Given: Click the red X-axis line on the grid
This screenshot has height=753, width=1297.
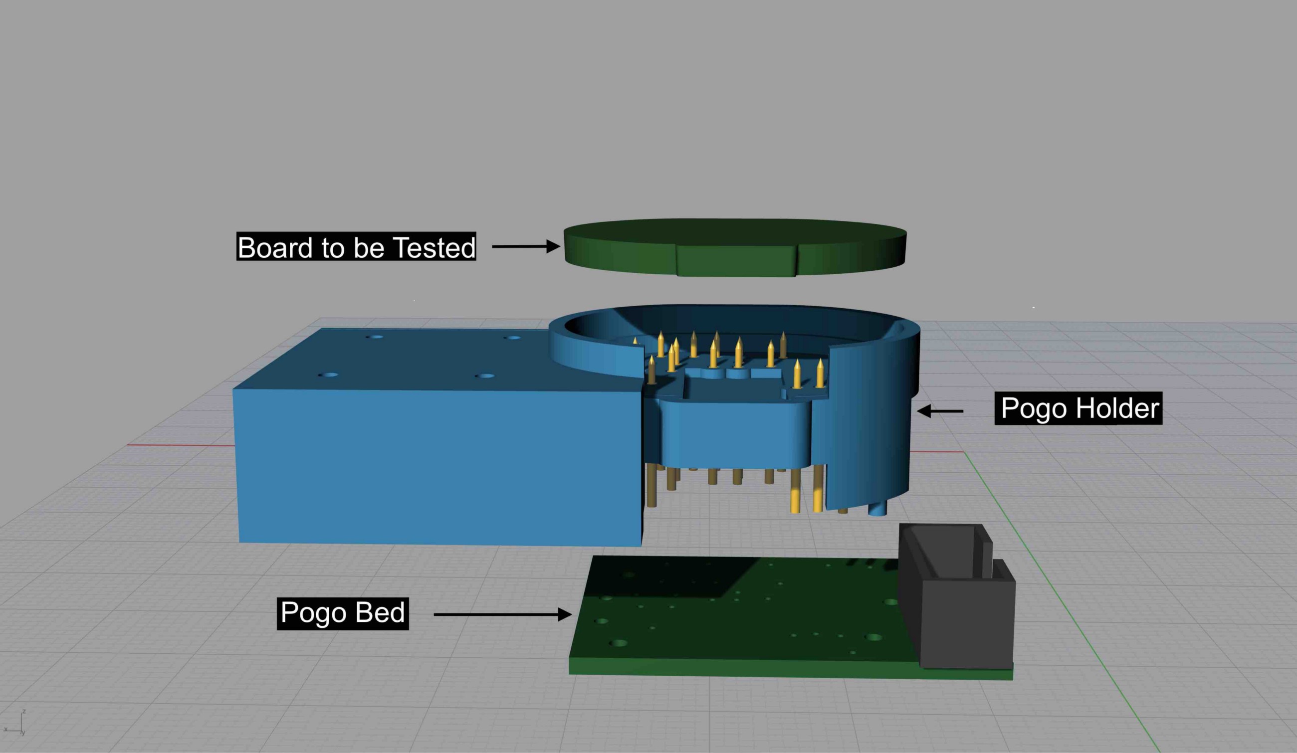Looking at the screenshot, I should 180,445.
